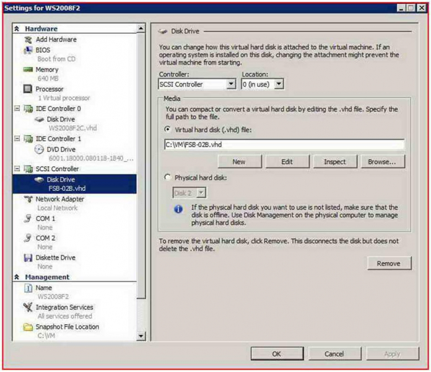Select the Integration Services icon

coord(28,308)
